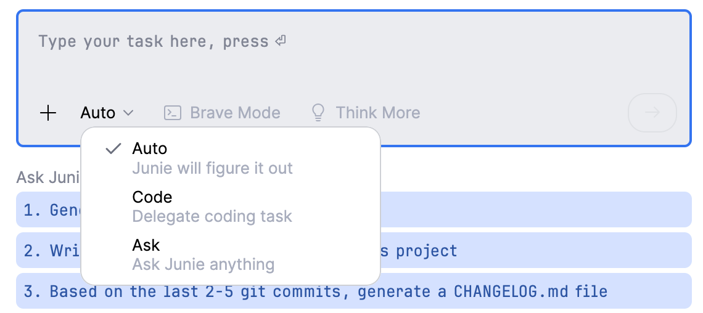The height and width of the screenshot is (313, 703).
Task: Select Auto from the mode menu
Action: coord(150,148)
